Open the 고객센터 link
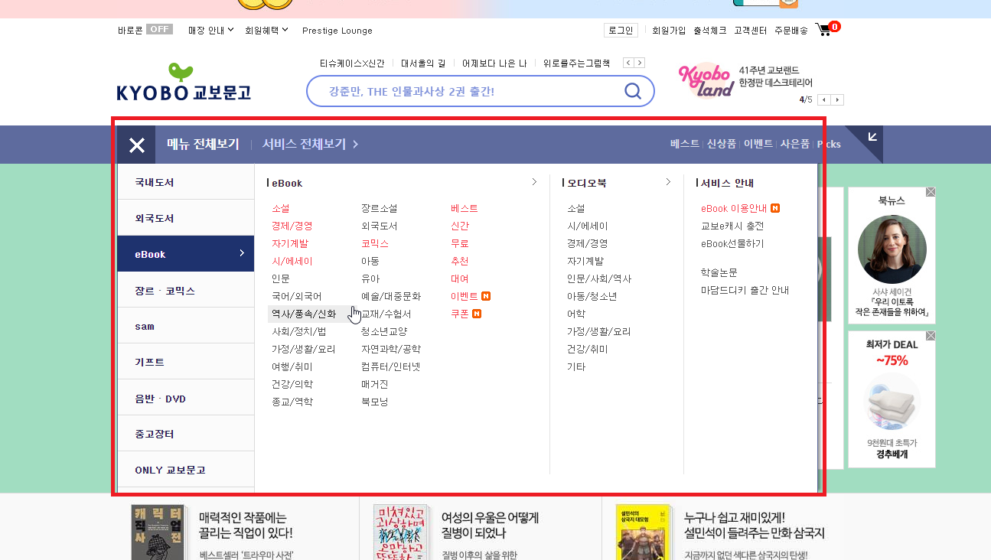This screenshot has width=991, height=560. 750,31
